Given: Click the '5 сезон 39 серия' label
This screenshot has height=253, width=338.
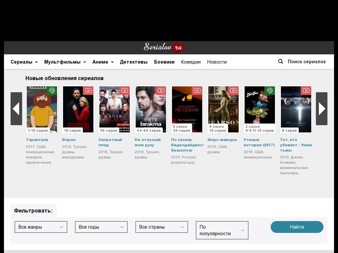Looking at the screenshot, I should click(x=182, y=128).
